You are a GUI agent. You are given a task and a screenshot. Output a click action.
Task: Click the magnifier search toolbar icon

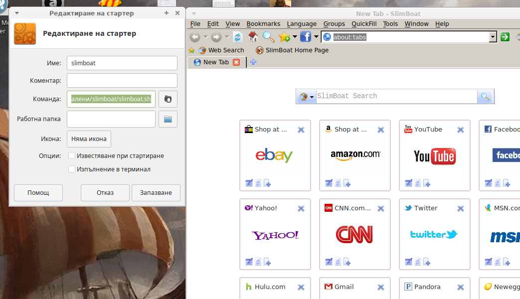pyautogui.click(x=268, y=37)
